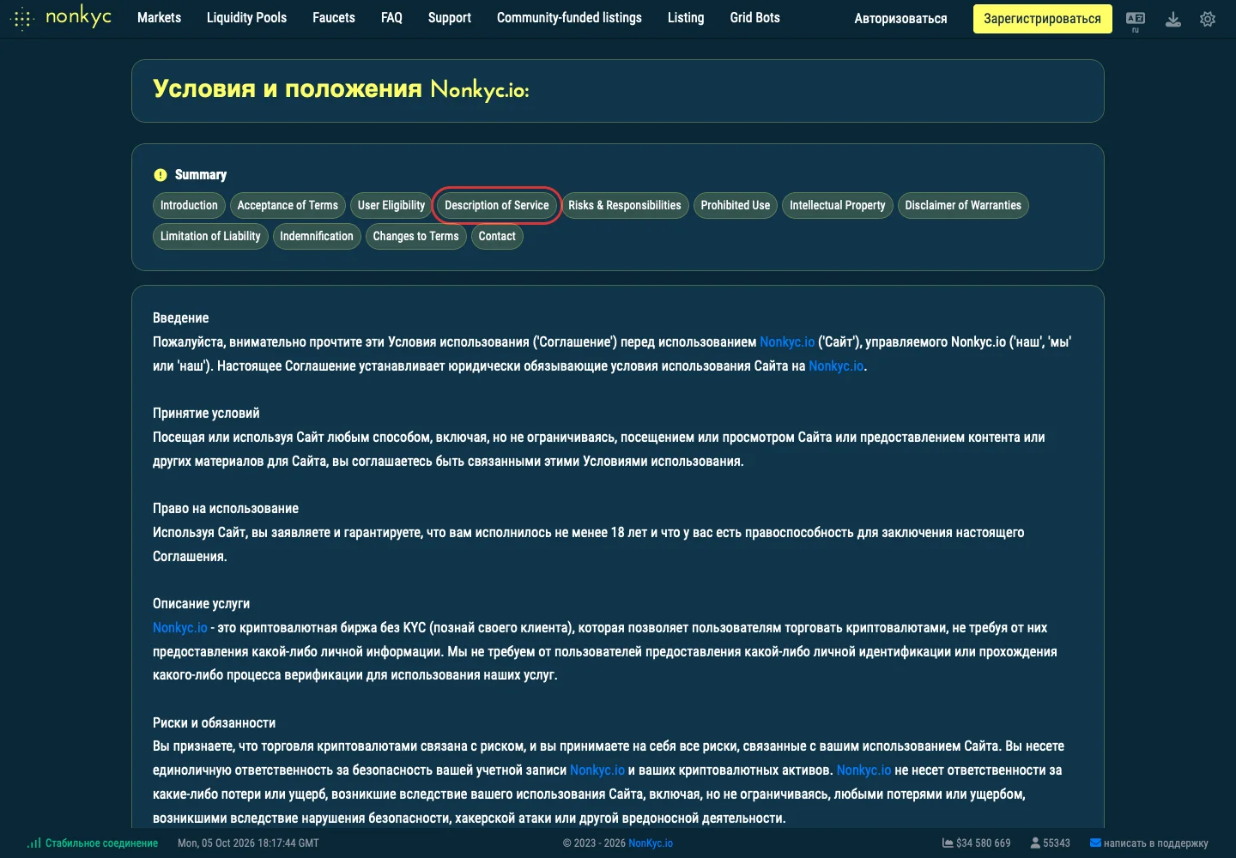The image size is (1236, 858).
Task: Select FAQ in the top navigation
Action: [x=391, y=18]
